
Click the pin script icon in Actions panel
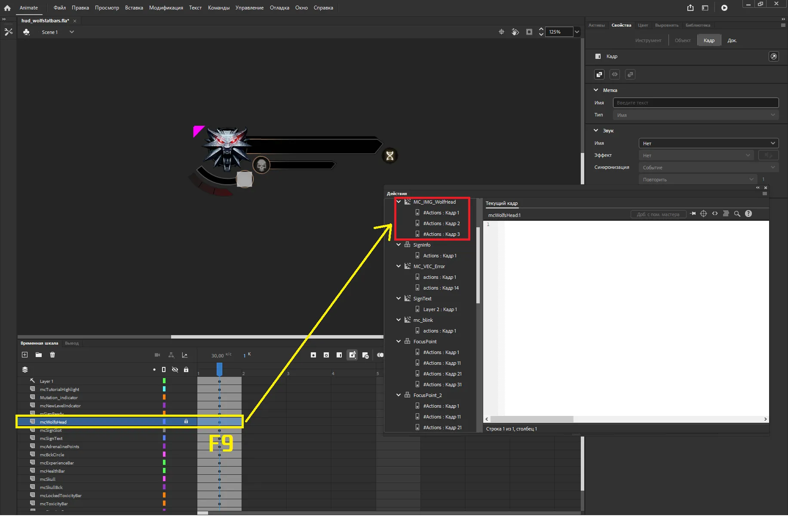pos(693,214)
